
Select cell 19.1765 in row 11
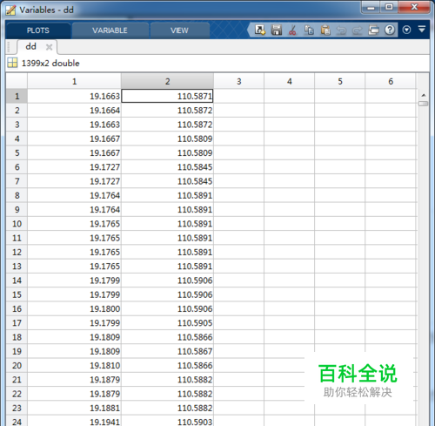point(74,238)
